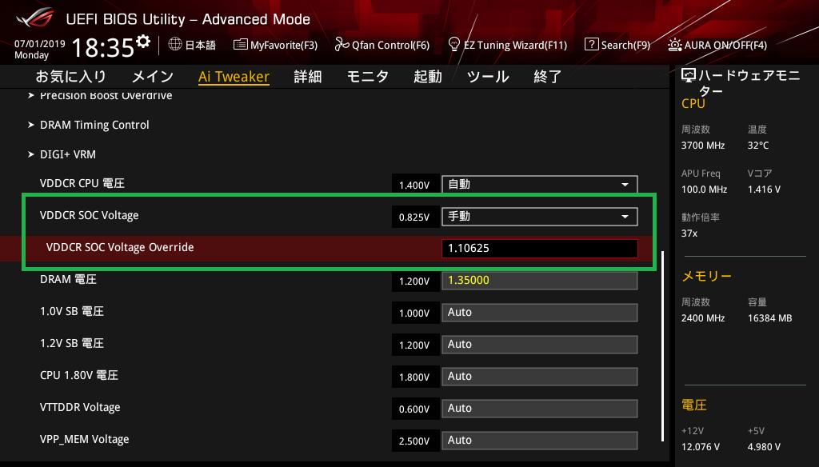This screenshot has width=819, height=467.
Task: Click DRAM 電圧 value field 1.35000
Action: tap(540, 281)
